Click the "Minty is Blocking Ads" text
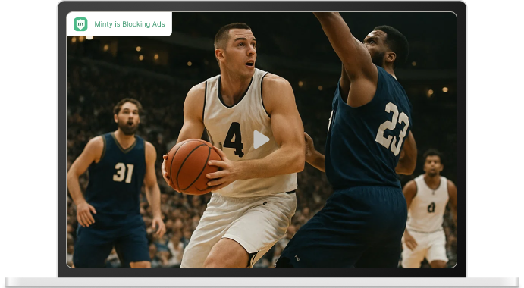This screenshot has width=524, height=288. pyautogui.click(x=130, y=24)
